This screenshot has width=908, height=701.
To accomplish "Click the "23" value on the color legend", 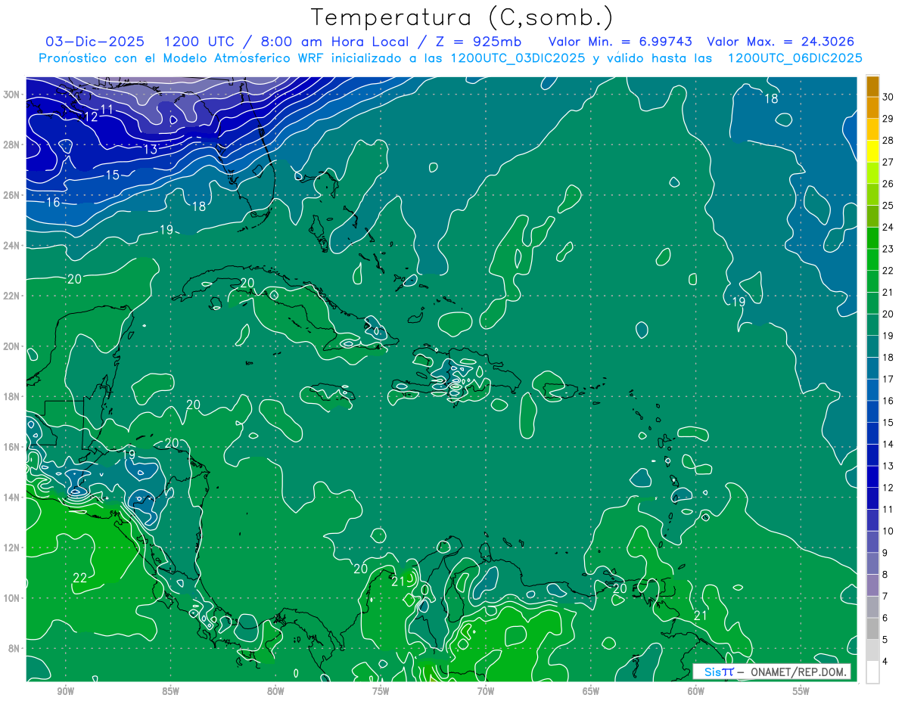I will tap(888, 249).
